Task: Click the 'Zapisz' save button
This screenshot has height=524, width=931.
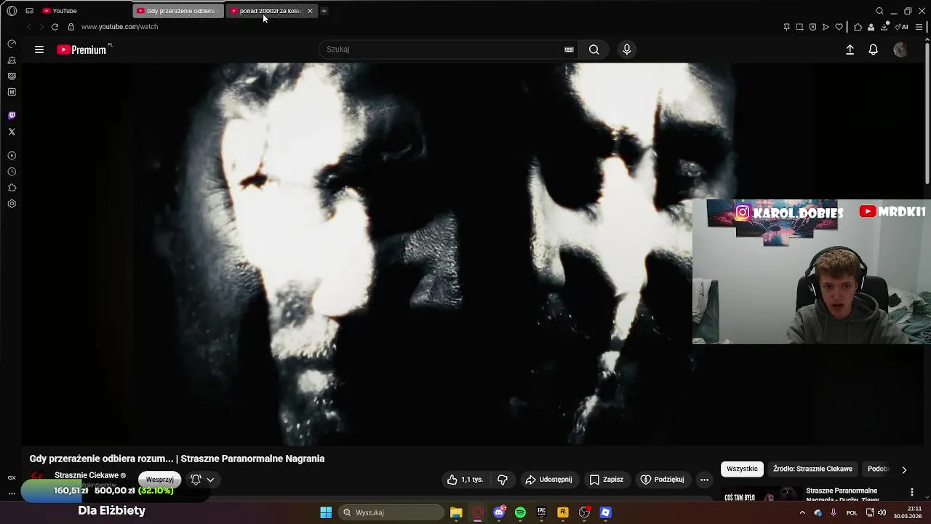Action: [607, 480]
